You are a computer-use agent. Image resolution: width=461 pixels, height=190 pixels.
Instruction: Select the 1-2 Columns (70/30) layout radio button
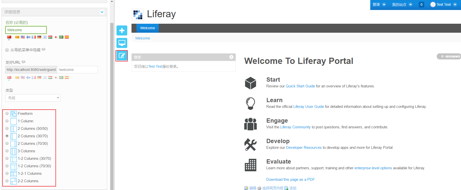(7, 166)
